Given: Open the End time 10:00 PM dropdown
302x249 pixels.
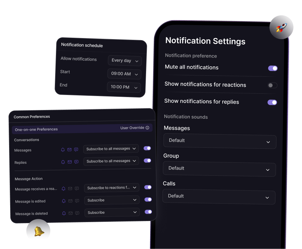Looking at the screenshot, I should click(x=124, y=87).
